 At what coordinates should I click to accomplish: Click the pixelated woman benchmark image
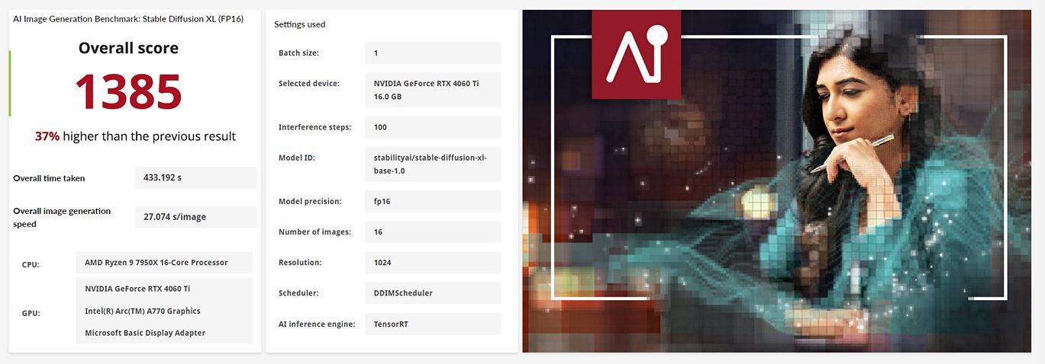[x=777, y=181]
